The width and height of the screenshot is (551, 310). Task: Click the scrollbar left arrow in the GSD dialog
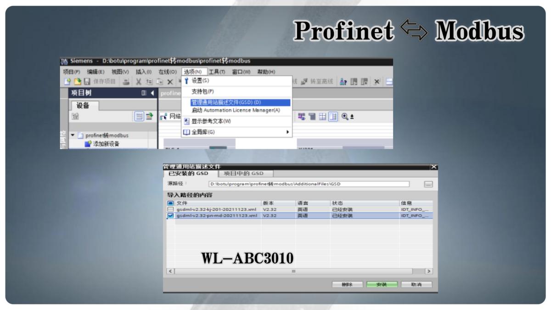tap(170, 271)
